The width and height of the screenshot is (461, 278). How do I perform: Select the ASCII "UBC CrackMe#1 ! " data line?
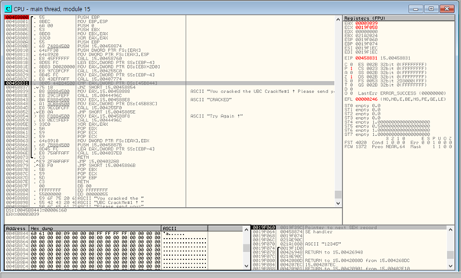click(x=110, y=202)
